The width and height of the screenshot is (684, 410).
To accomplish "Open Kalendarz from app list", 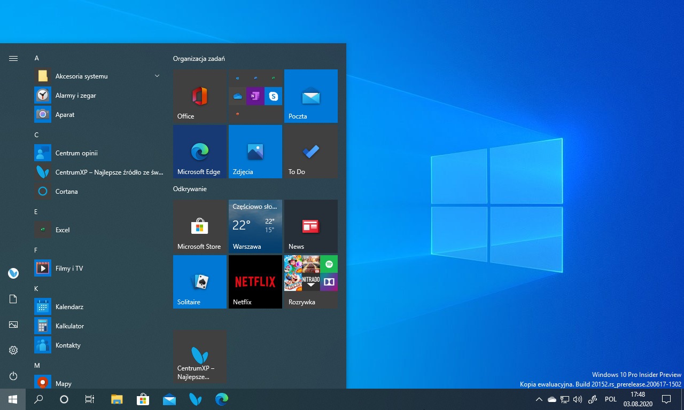I will (99, 306).
